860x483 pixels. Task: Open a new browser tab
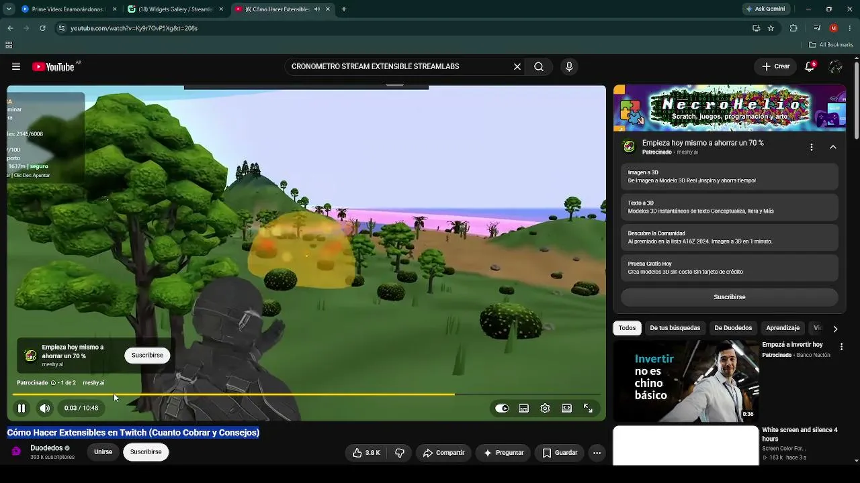tap(344, 9)
